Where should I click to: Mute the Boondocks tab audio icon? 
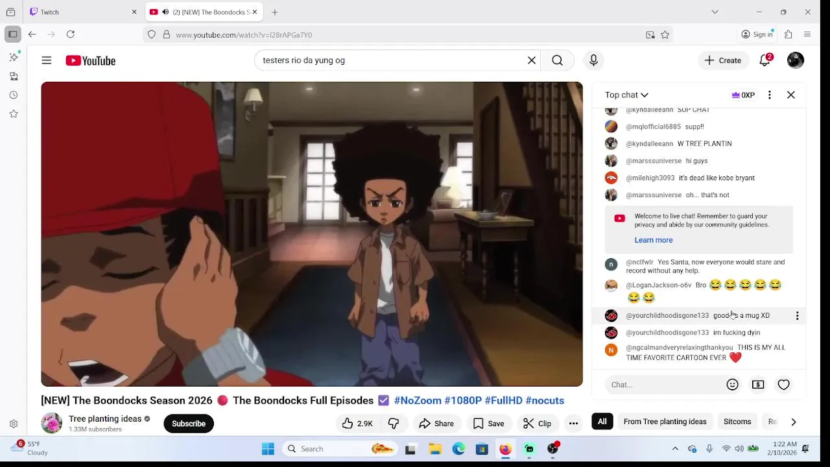tap(166, 12)
